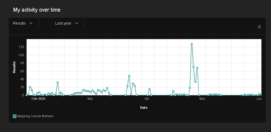Viewport: 271px width, 132px height.
Task: Click the chevron next to Results
Action: (31, 23)
